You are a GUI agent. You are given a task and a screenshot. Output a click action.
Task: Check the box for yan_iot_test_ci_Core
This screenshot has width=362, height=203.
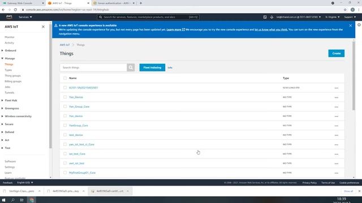pyautogui.click(x=65, y=144)
